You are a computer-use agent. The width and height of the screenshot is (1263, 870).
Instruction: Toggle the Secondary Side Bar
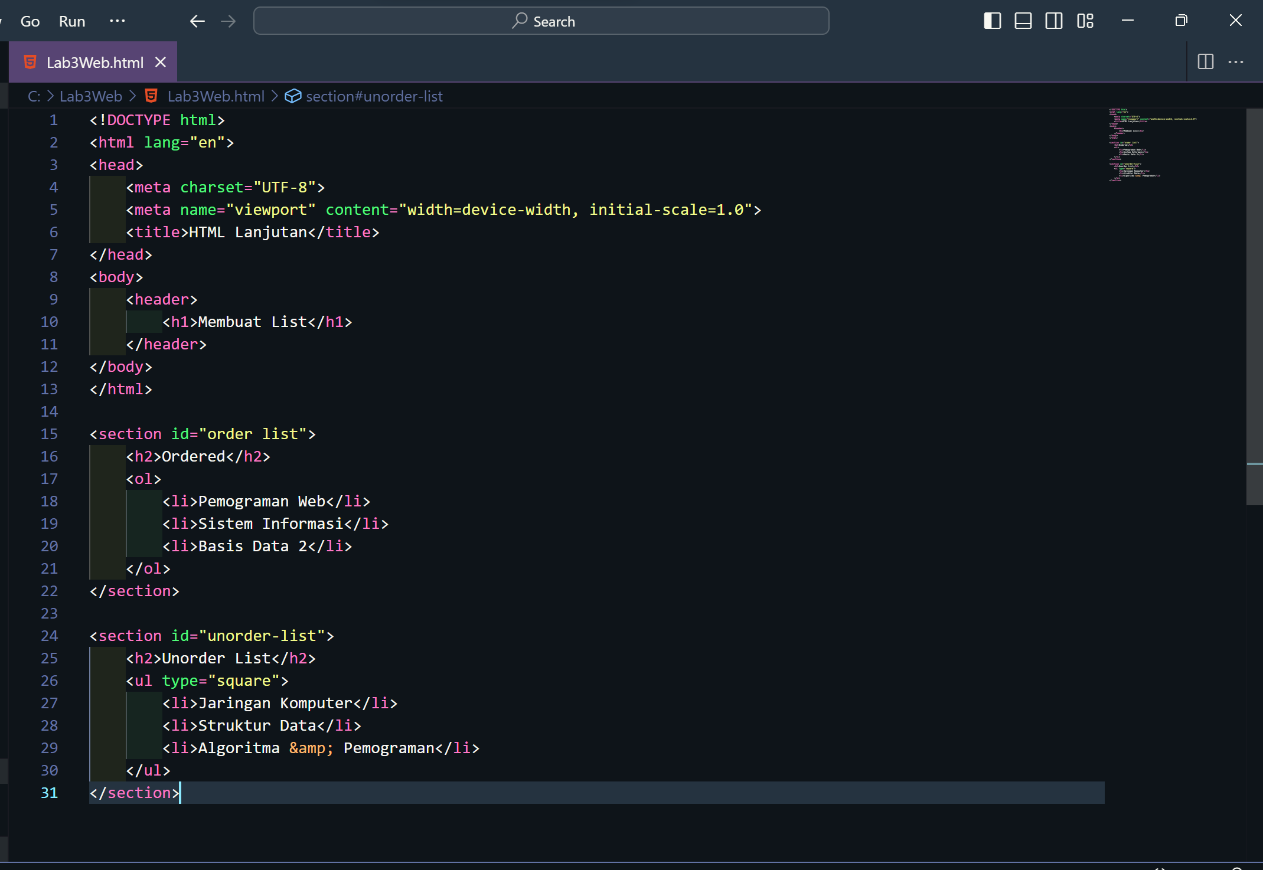[x=1053, y=21]
